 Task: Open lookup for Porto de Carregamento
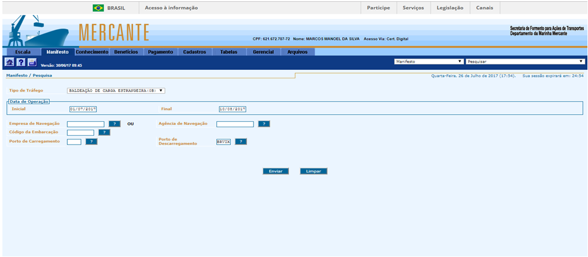(x=91, y=142)
